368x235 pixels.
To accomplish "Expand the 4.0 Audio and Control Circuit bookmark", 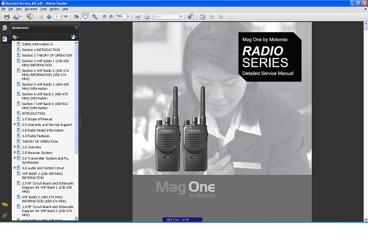I will [14, 168].
